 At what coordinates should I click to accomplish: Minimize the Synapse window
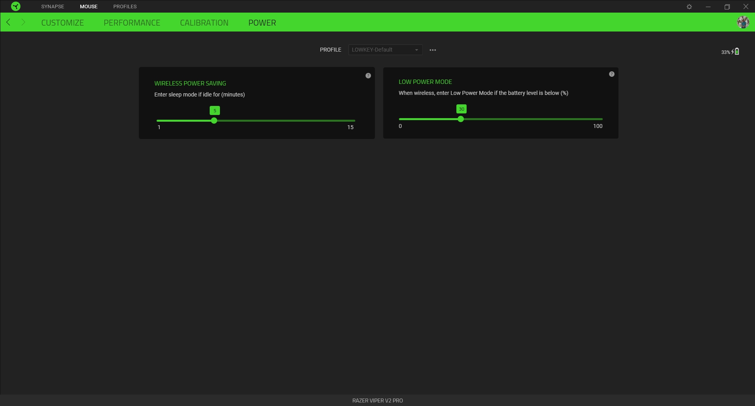click(708, 7)
